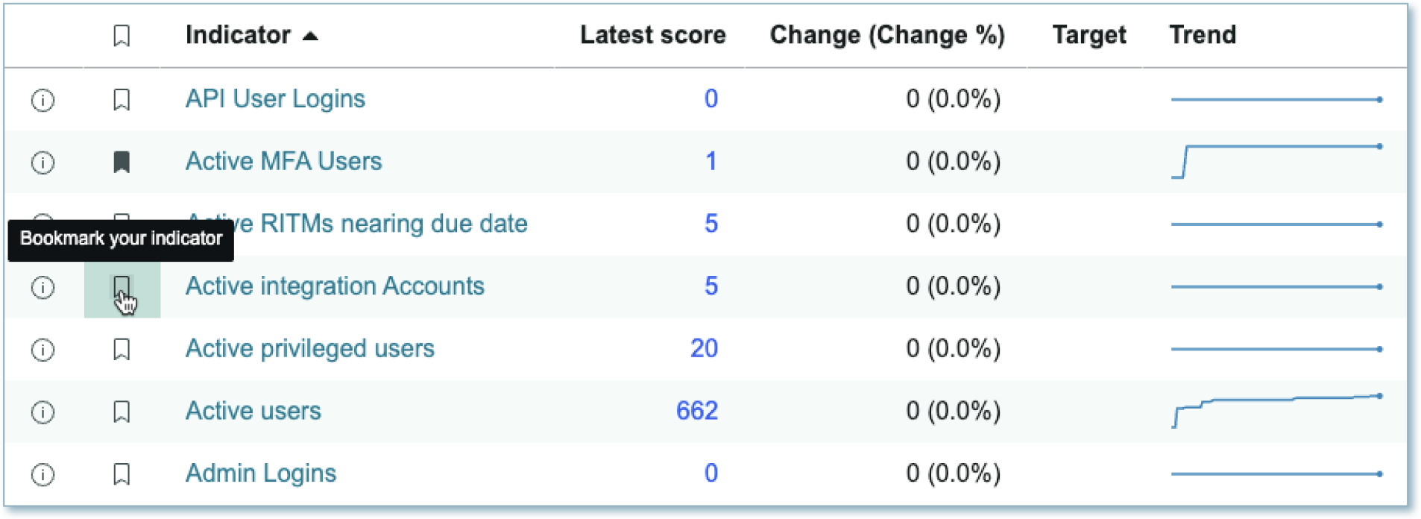The width and height of the screenshot is (1421, 519).
Task: Click info icon for API User Logins
Action: click(42, 100)
